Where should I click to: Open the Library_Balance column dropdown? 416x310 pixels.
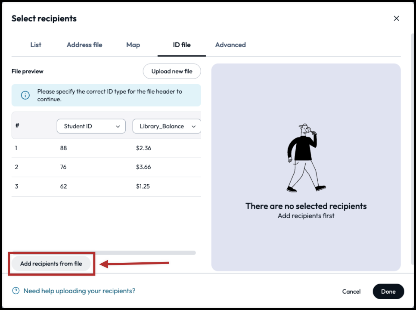(x=167, y=126)
